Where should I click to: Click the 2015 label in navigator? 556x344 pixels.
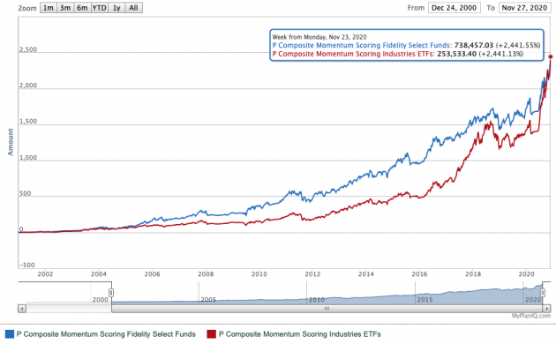[425, 300]
